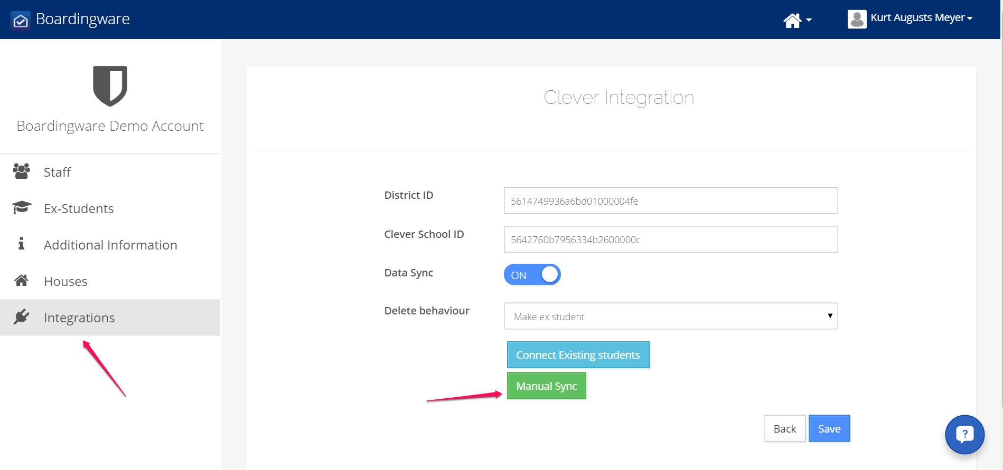
Task: Save the Clever integration settings
Action: (x=829, y=428)
